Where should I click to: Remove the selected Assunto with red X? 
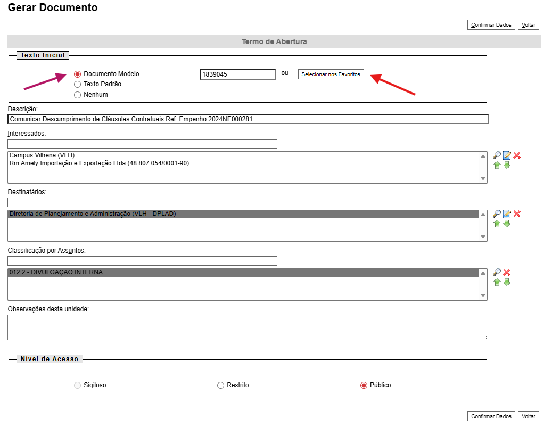click(x=507, y=272)
